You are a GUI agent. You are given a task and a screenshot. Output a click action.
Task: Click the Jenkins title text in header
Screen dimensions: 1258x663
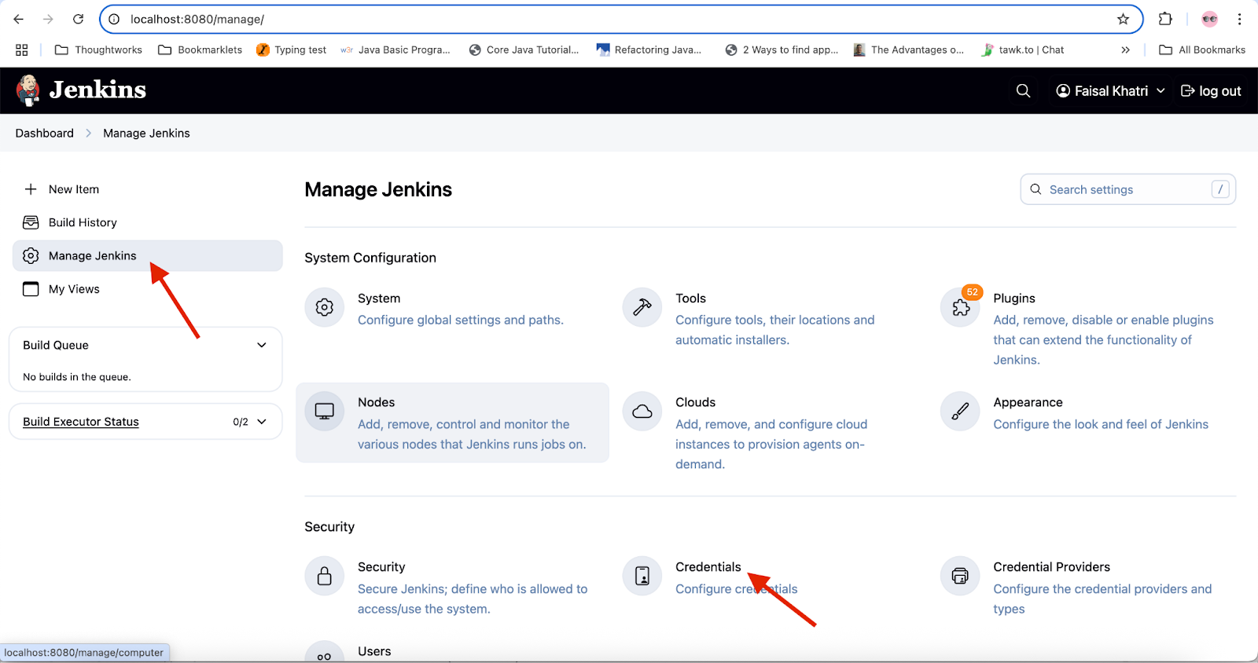point(97,90)
